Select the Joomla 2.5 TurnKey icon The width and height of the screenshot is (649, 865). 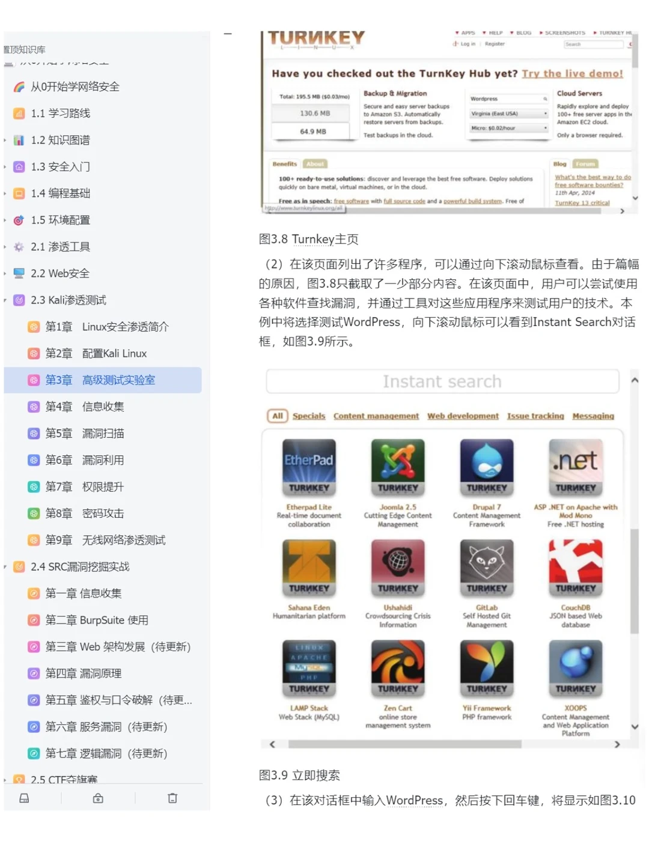click(x=397, y=467)
